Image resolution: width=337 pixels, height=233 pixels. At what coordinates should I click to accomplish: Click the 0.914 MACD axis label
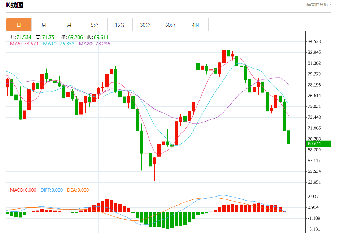coord(313,207)
